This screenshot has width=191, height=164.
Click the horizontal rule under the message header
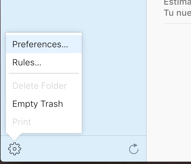178,24
